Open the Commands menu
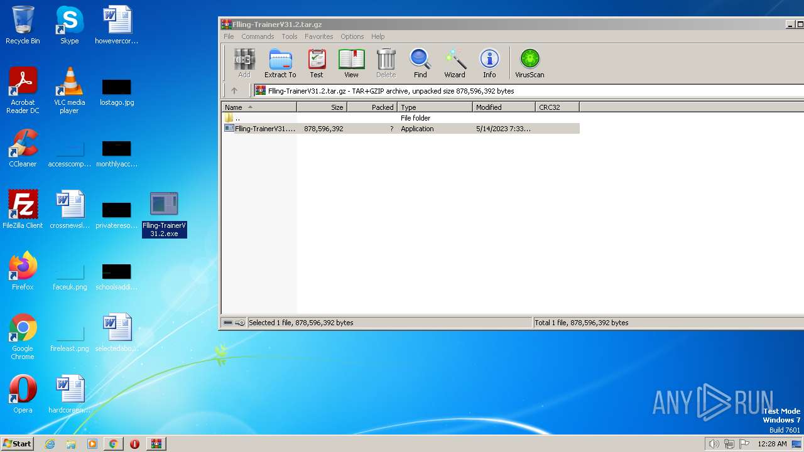This screenshot has width=804, height=452. point(258,36)
